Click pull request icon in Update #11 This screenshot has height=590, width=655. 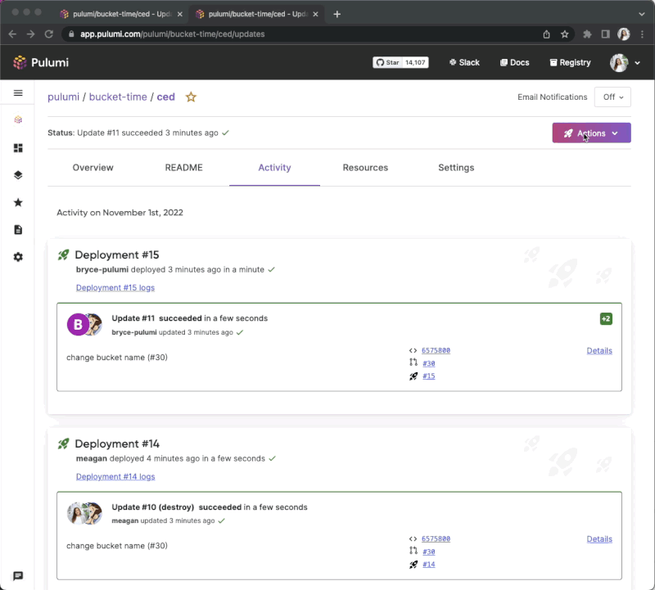[413, 363]
